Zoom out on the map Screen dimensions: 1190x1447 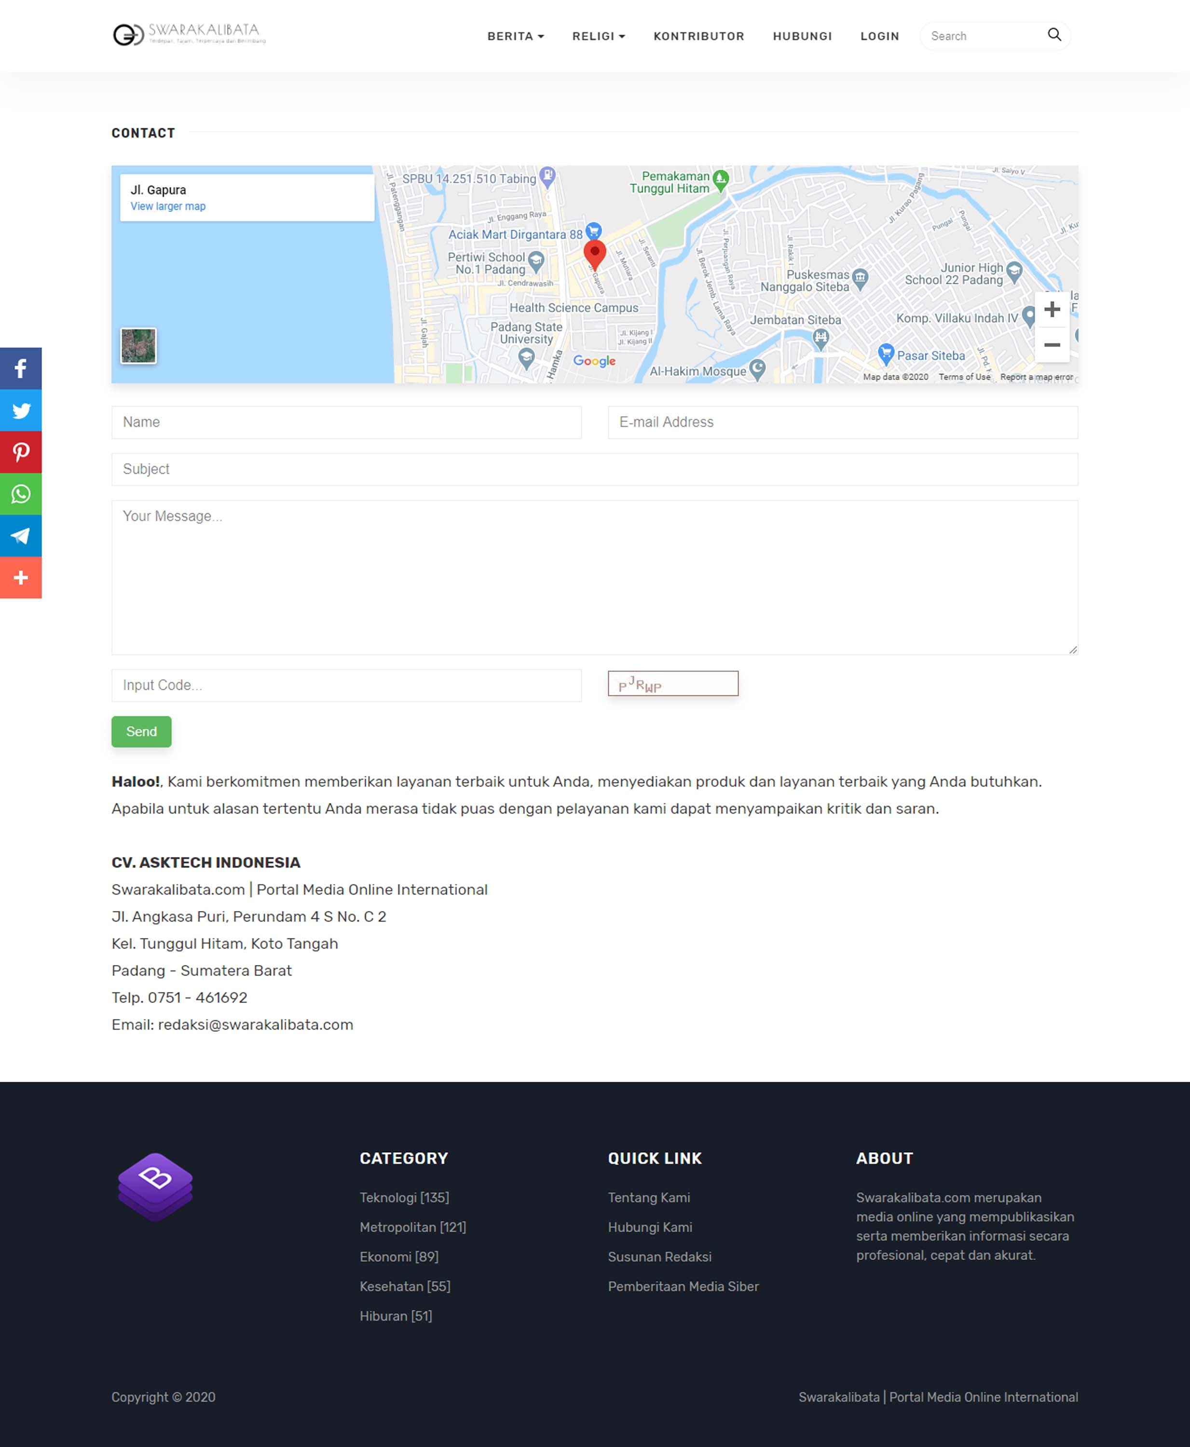[1052, 345]
